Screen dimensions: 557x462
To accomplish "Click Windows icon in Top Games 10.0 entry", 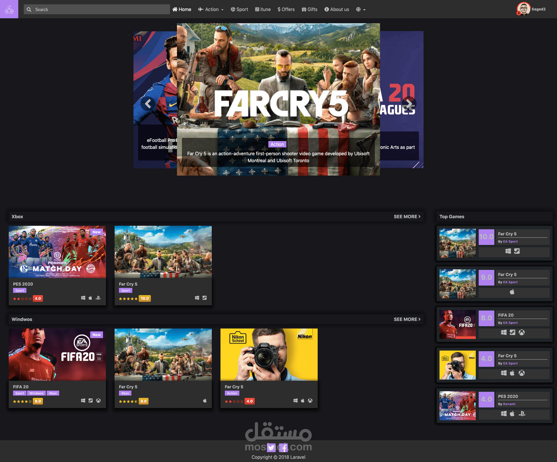I will [x=508, y=251].
